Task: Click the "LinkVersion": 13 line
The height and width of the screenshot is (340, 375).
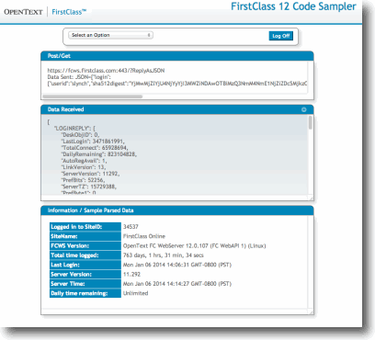Action: point(84,167)
